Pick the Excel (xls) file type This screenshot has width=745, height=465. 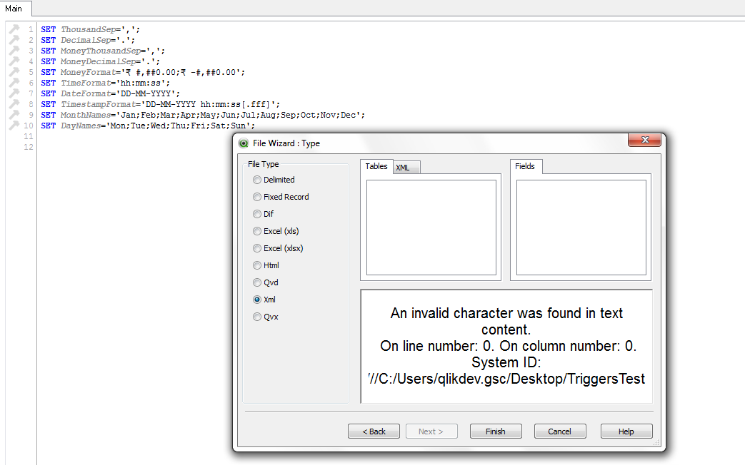(257, 231)
